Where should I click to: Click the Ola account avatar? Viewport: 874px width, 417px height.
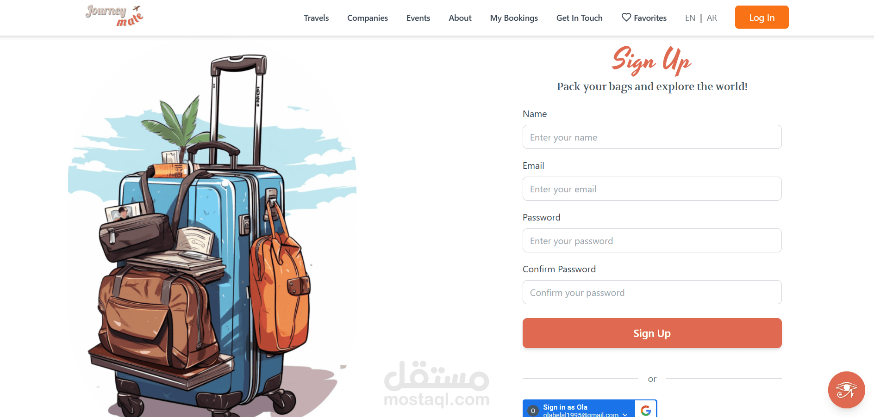coord(533,411)
